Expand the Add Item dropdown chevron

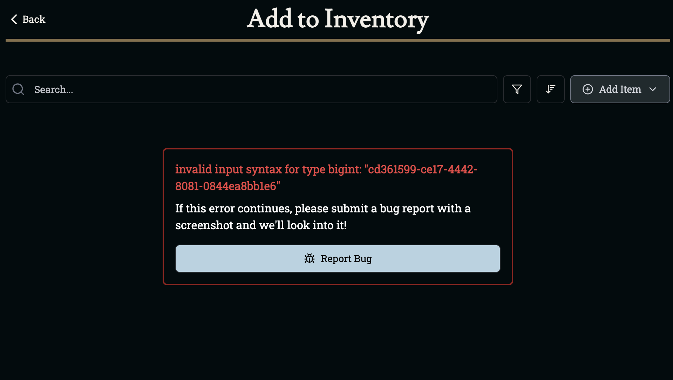click(653, 89)
